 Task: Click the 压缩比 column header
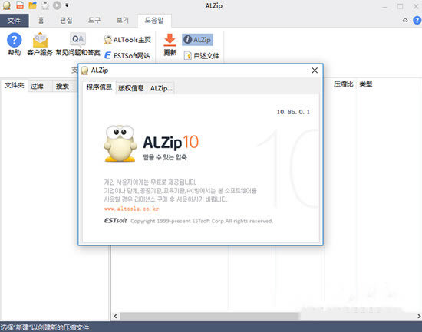(x=344, y=84)
